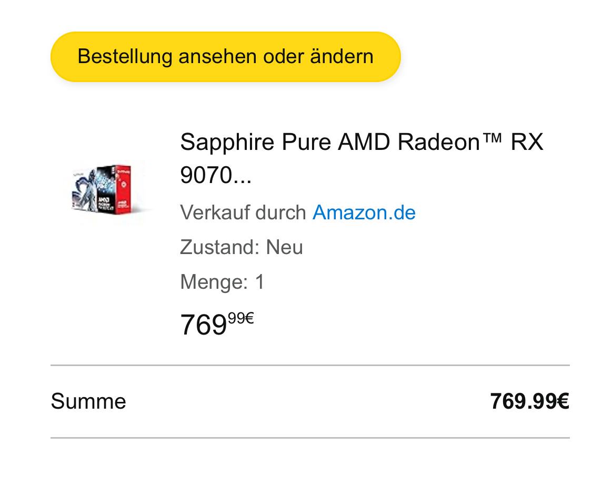Image resolution: width=602 pixels, height=486 pixels.
Task: Click the ™ trademark symbol in title
Action: pos(492,138)
